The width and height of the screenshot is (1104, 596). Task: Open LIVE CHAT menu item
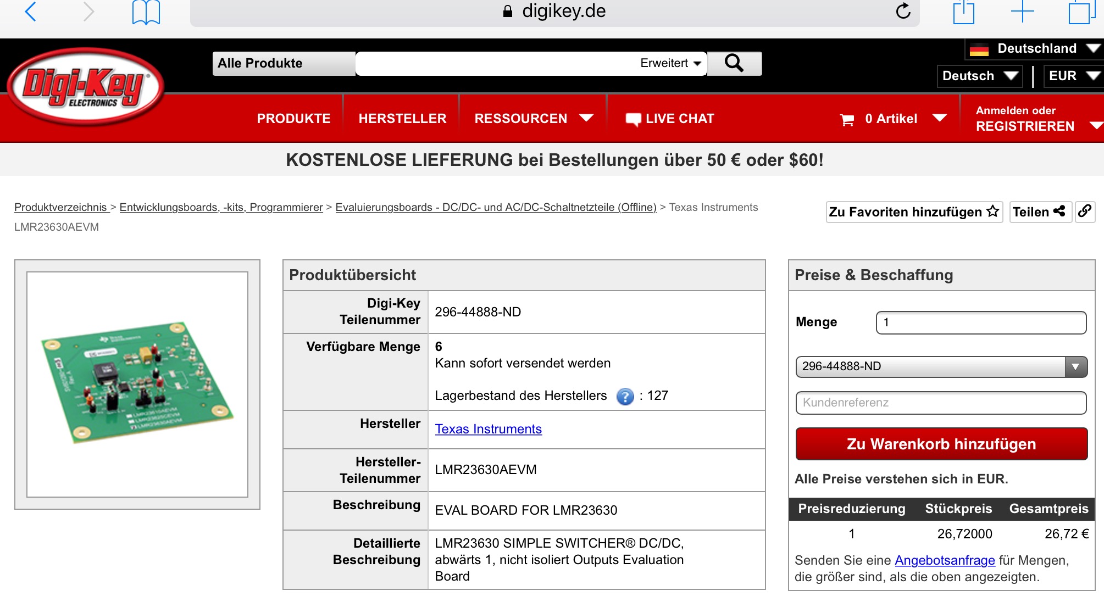(x=680, y=119)
